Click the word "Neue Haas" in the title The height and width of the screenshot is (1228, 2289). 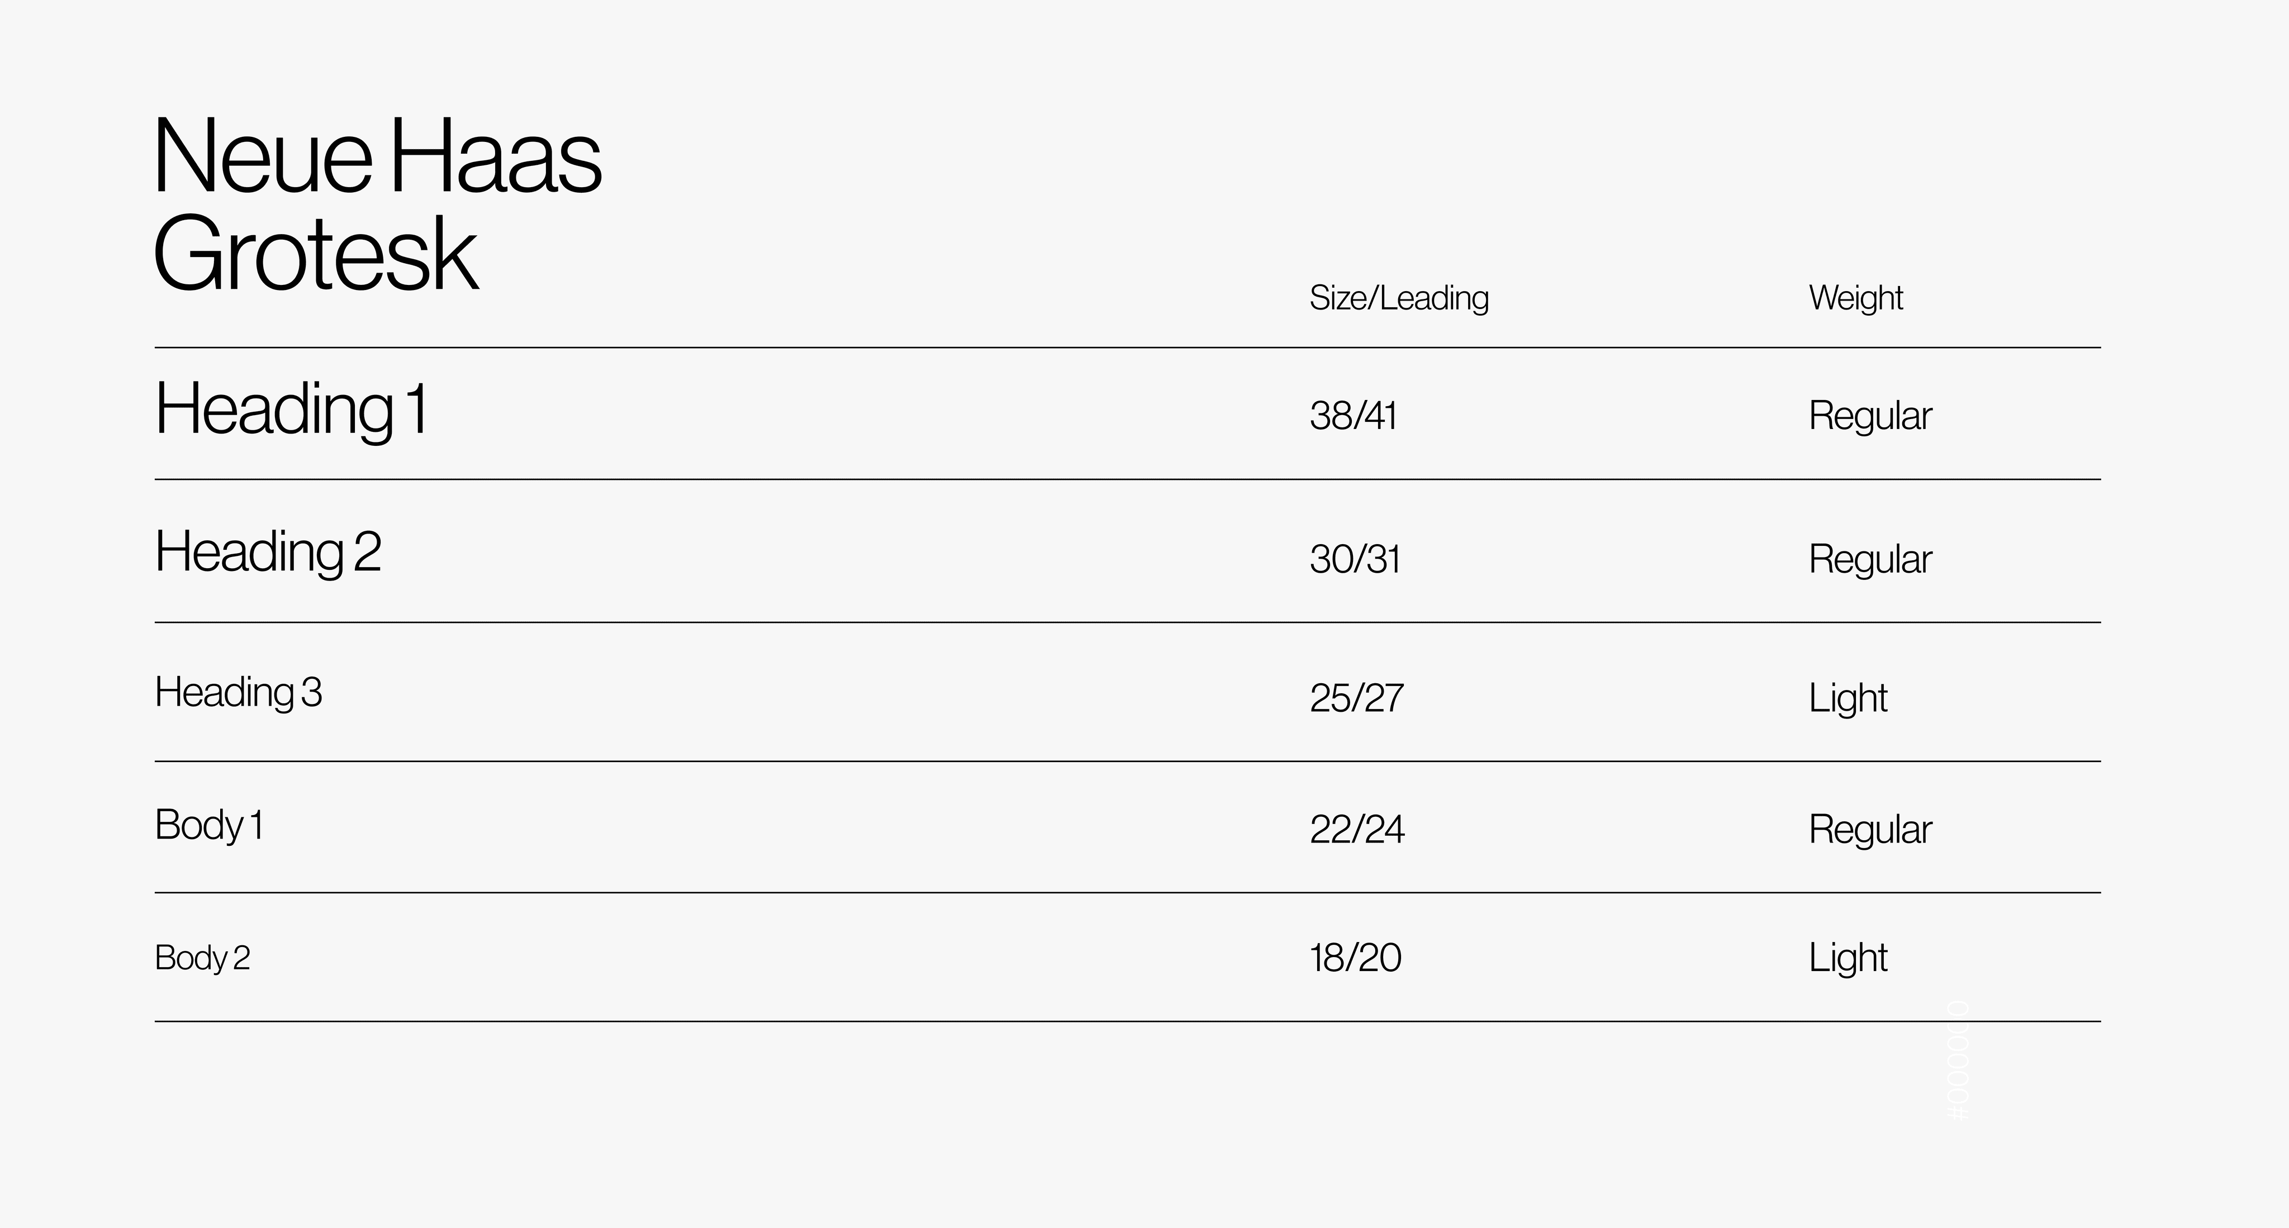pyautogui.click(x=378, y=158)
